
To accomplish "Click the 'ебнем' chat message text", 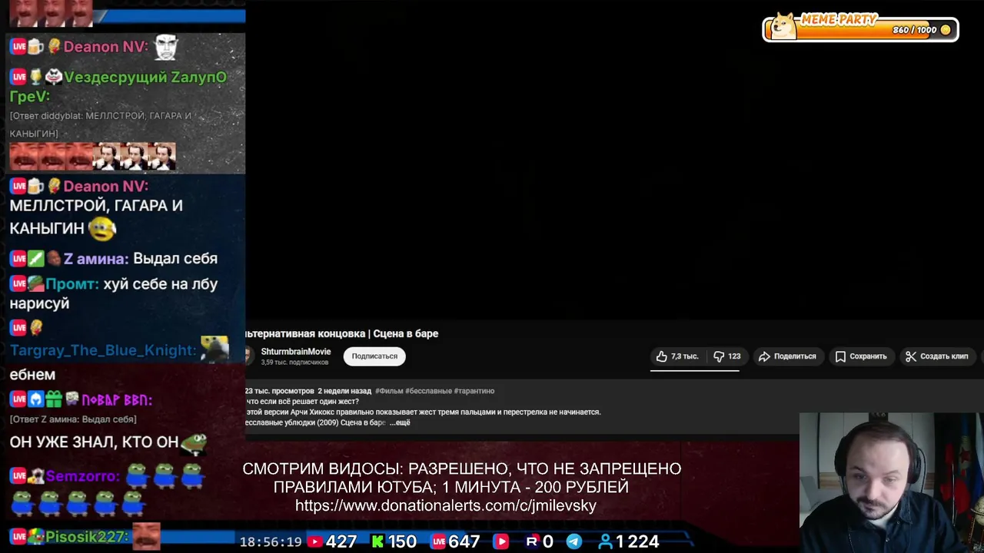I will [32, 375].
